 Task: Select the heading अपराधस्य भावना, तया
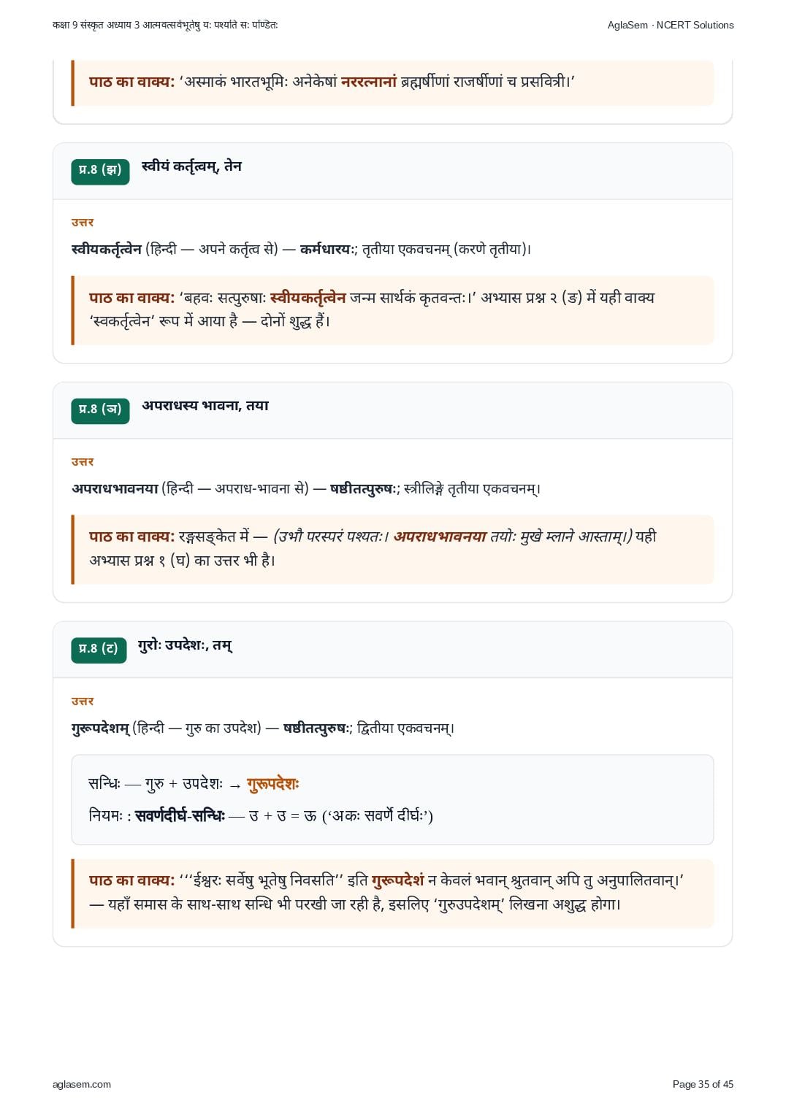coord(205,406)
